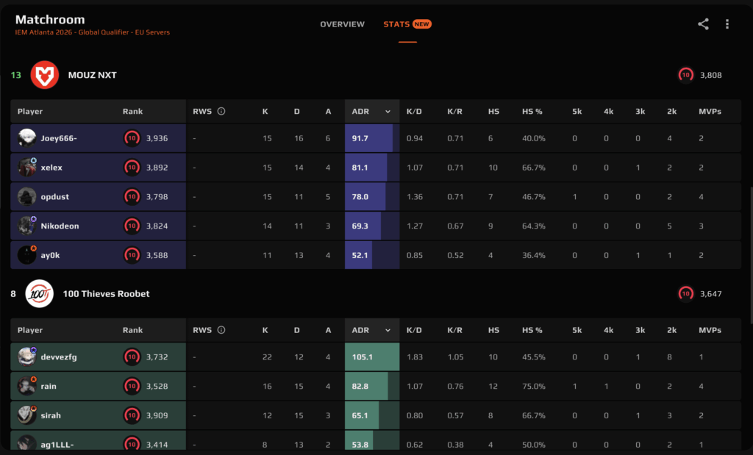The image size is (753, 455).
Task: Click rain HS % value 75.0%
Action: click(534, 387)
